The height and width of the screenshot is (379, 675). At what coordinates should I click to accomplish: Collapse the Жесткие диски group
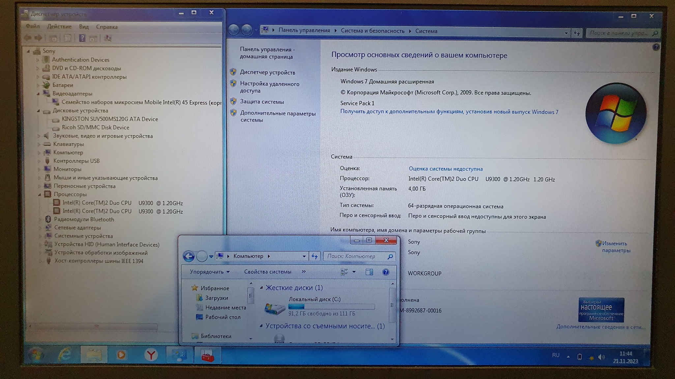261,288
